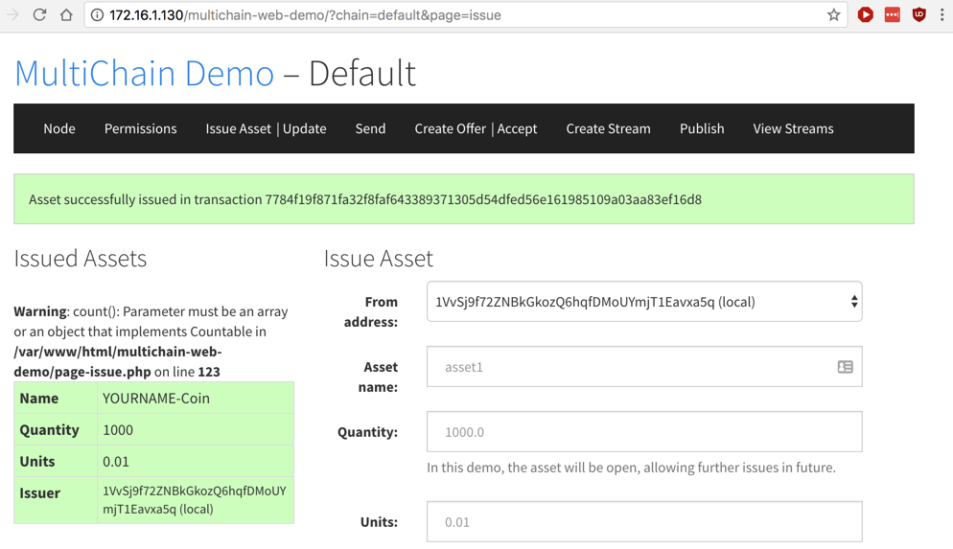Click the Create Stream nav item
Viewport: 953px width, 549px height.
[608, 128]
